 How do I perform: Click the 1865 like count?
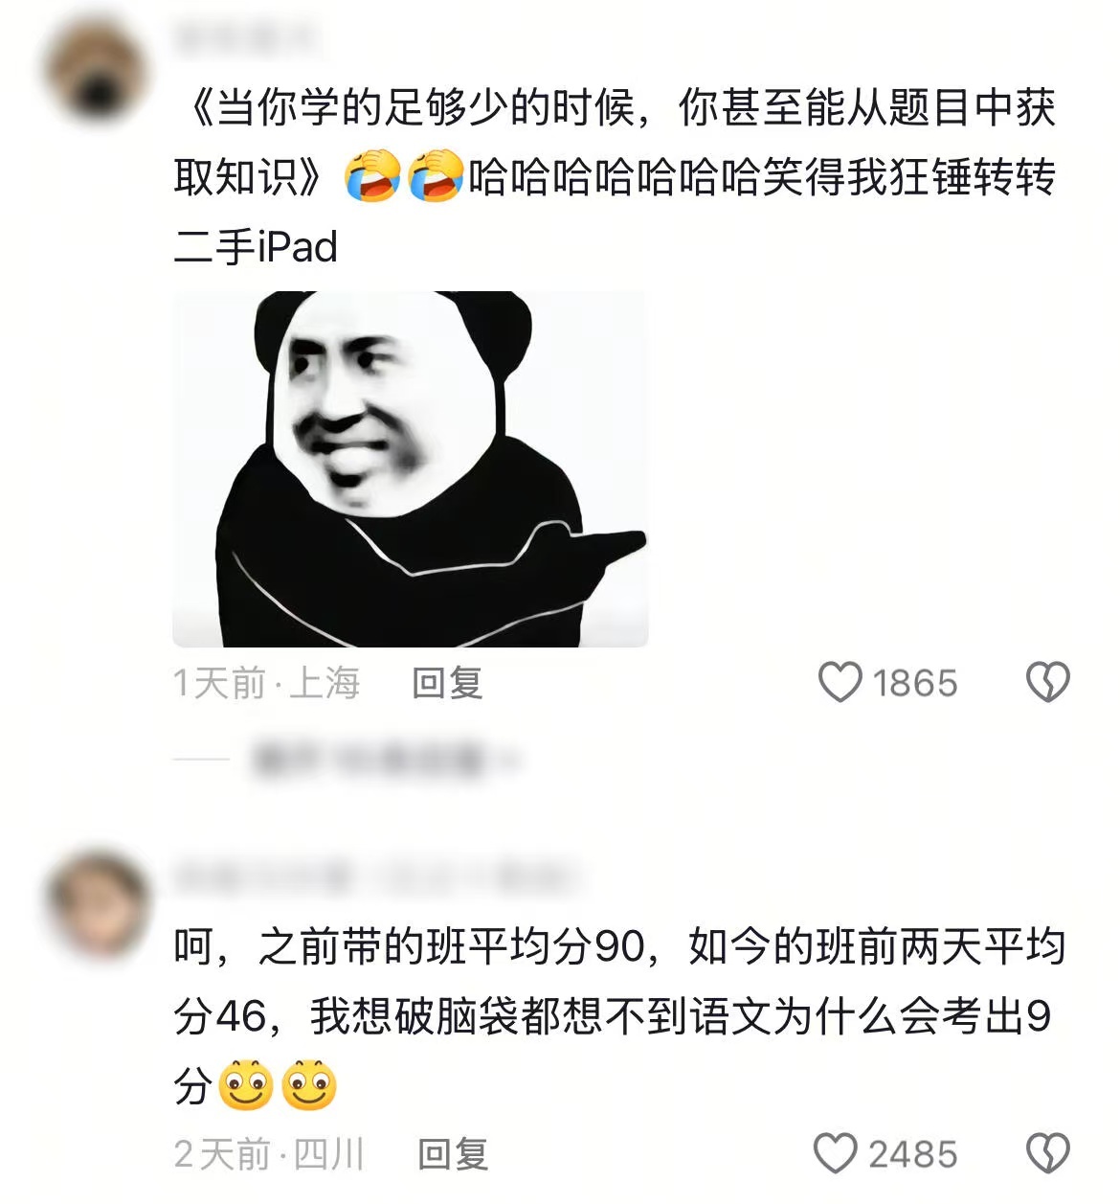914,684
